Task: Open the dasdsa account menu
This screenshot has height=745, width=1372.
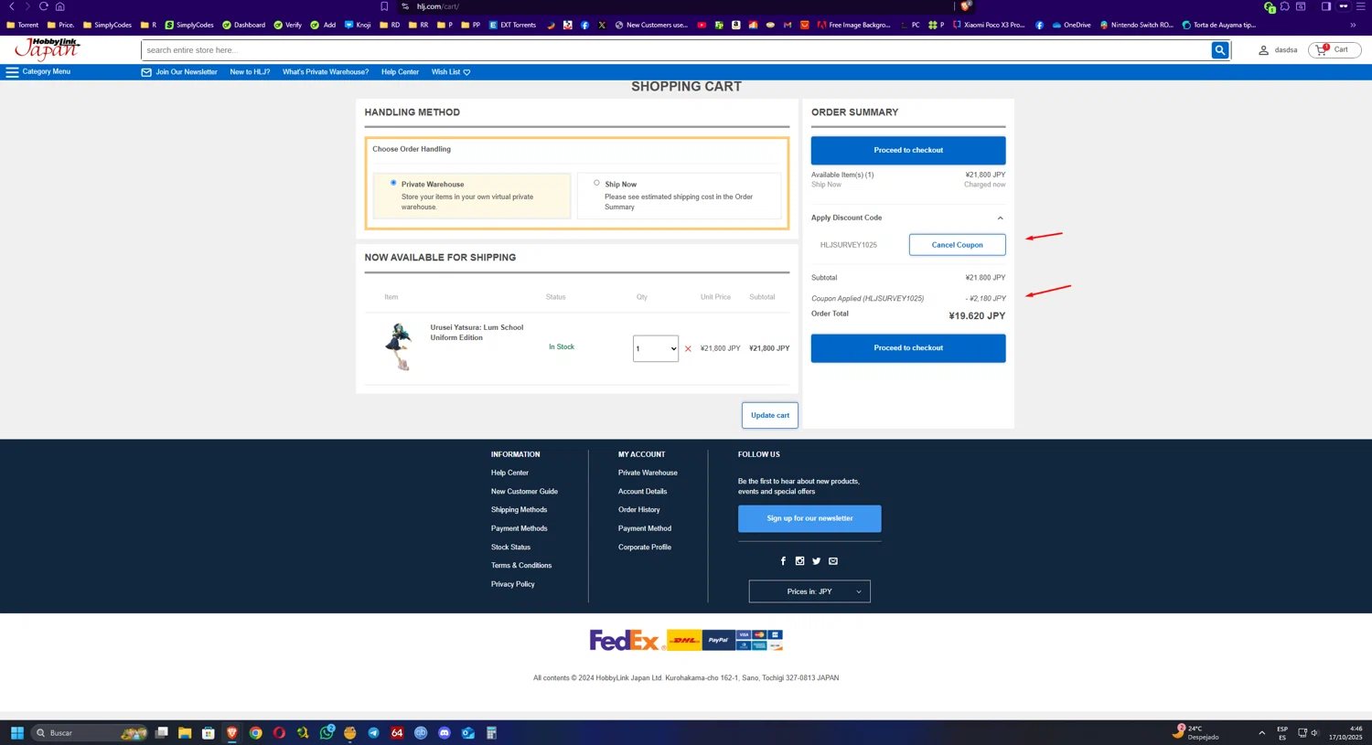Action: click(1278, 50)
